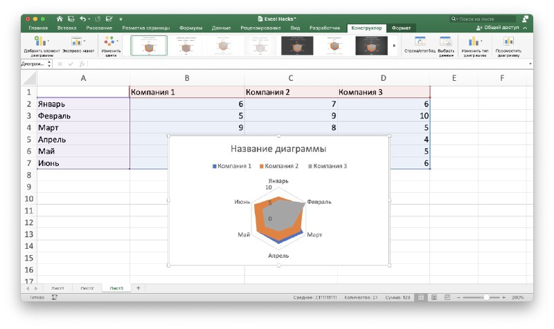Click the Общий доступ share button
This screenshot has height=329, width=554.
[x=498, y=28]
